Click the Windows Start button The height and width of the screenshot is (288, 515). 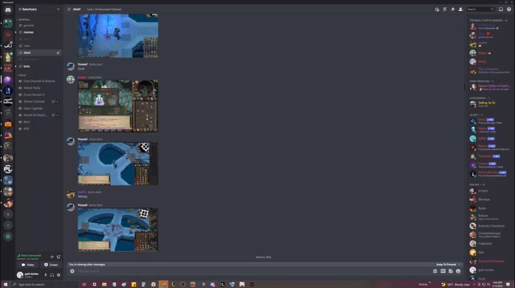click(5, 284)
